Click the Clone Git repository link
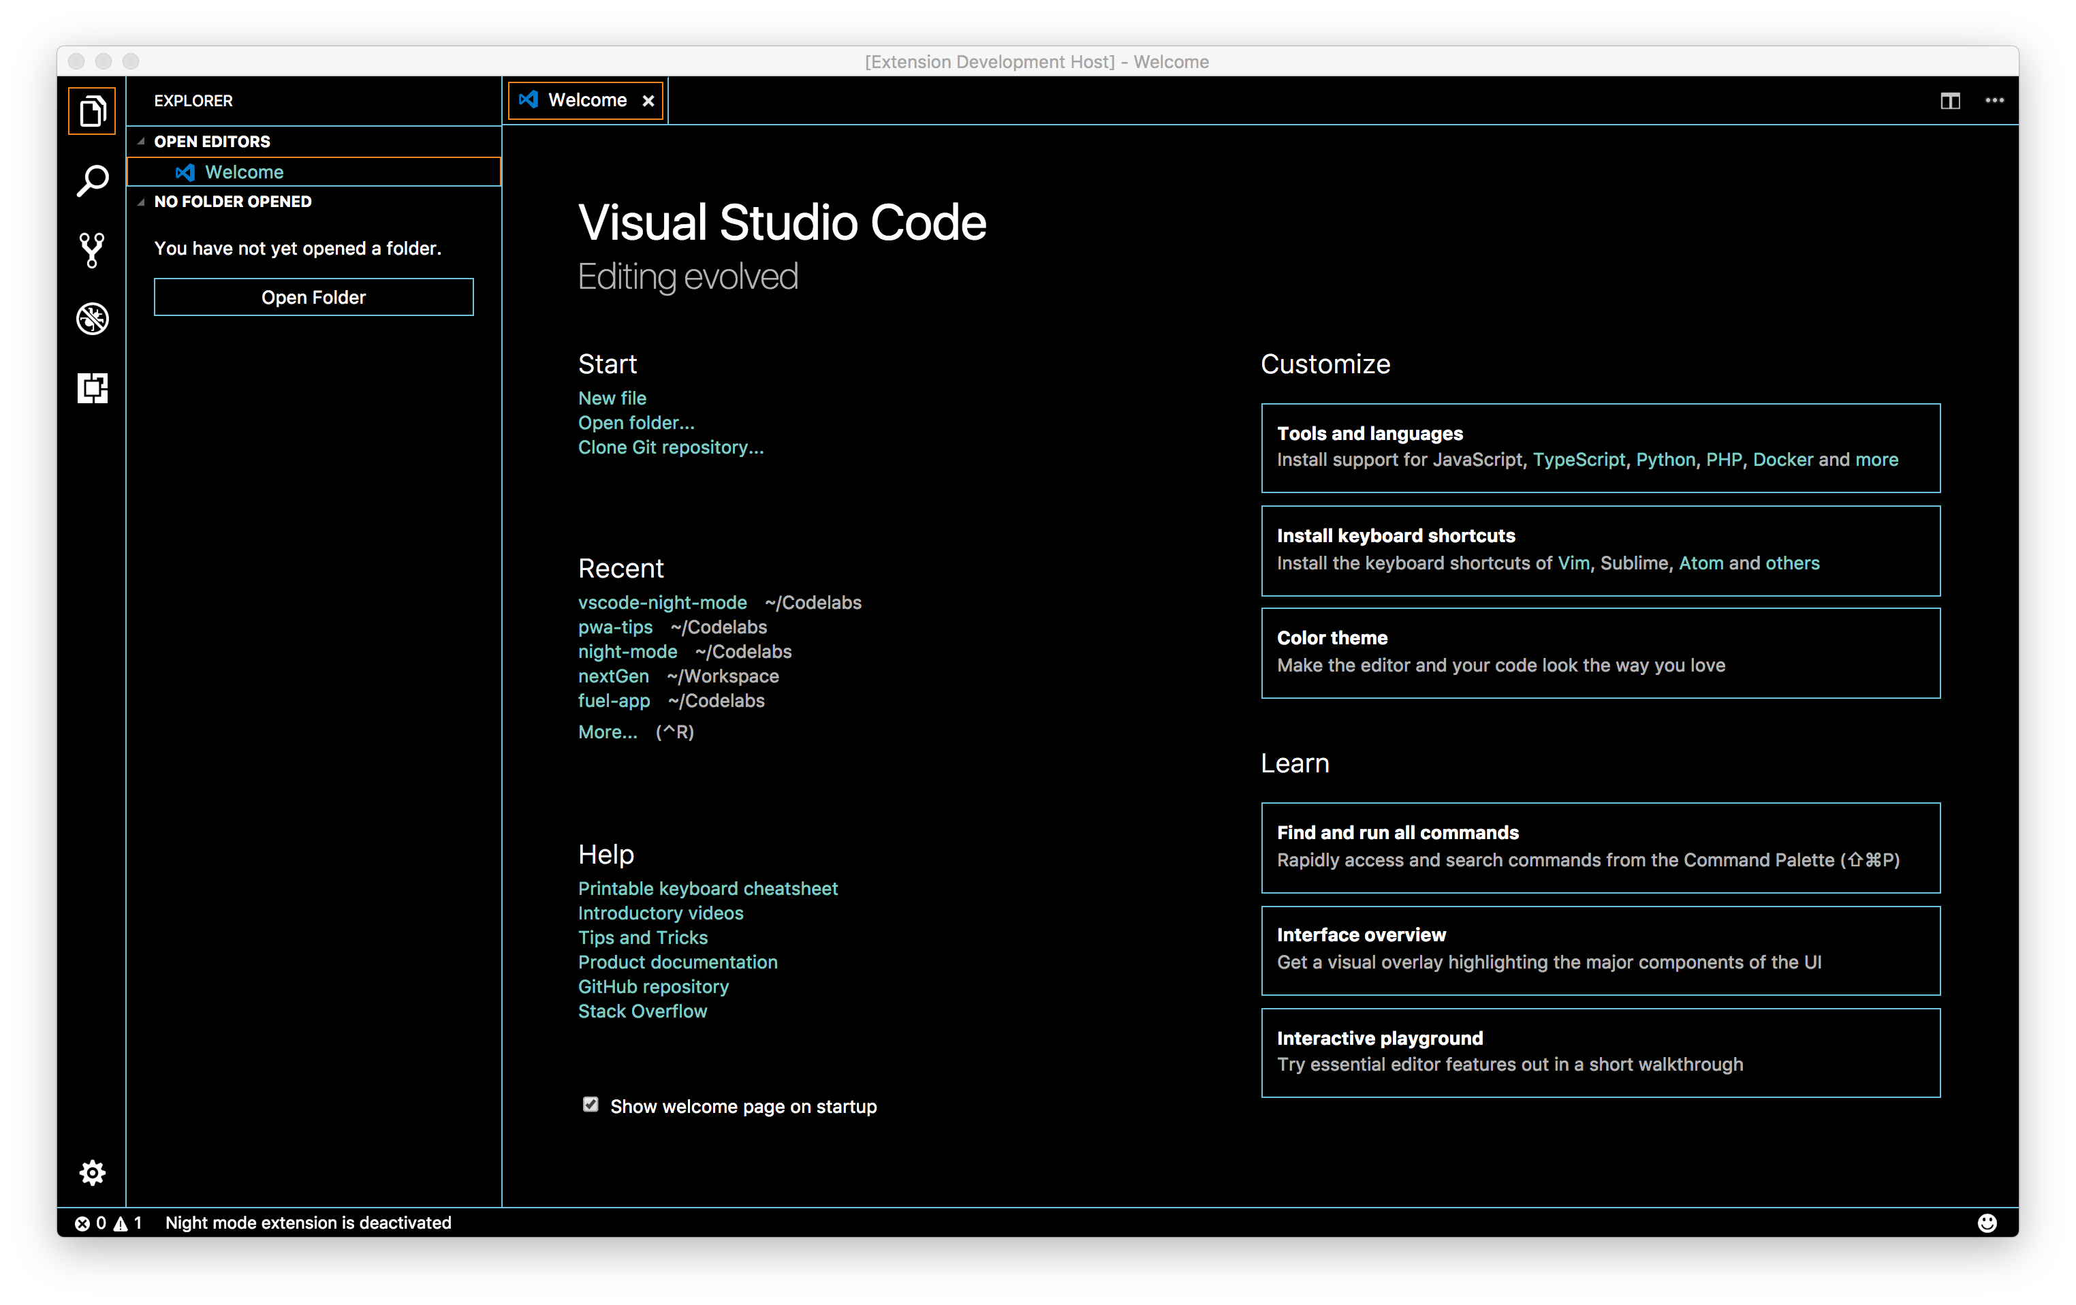The image size is (2076, 1305). pos(670,447)
